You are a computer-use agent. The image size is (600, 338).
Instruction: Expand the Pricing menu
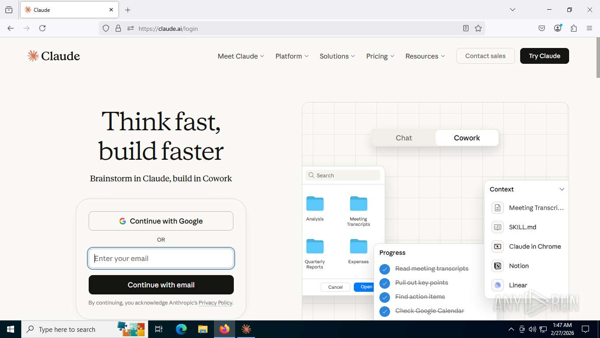380,56
